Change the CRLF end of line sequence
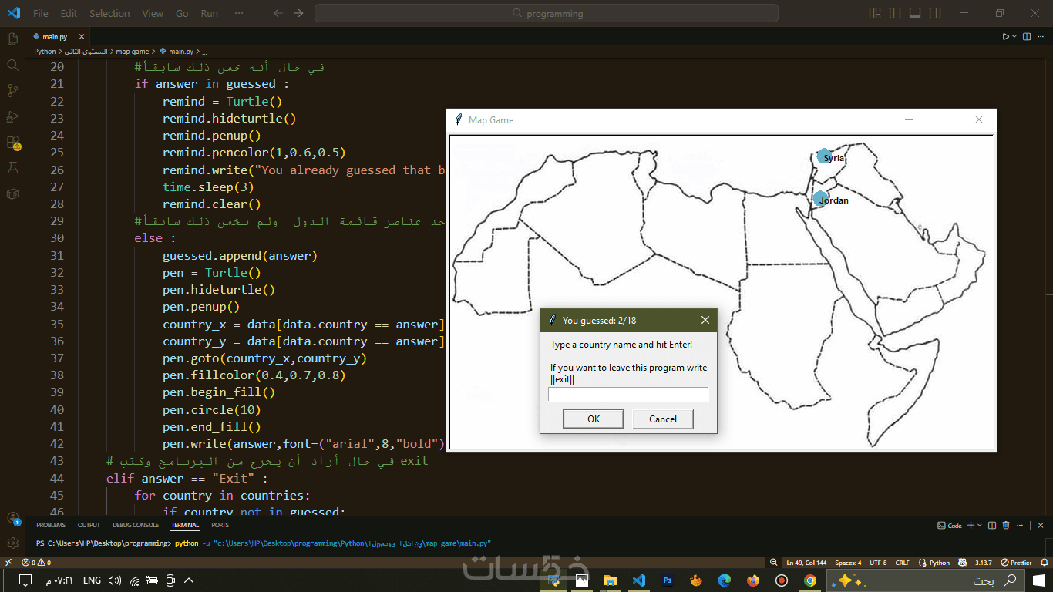 (x=903, y=563)
